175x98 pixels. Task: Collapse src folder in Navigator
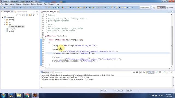tap(5, 24)
